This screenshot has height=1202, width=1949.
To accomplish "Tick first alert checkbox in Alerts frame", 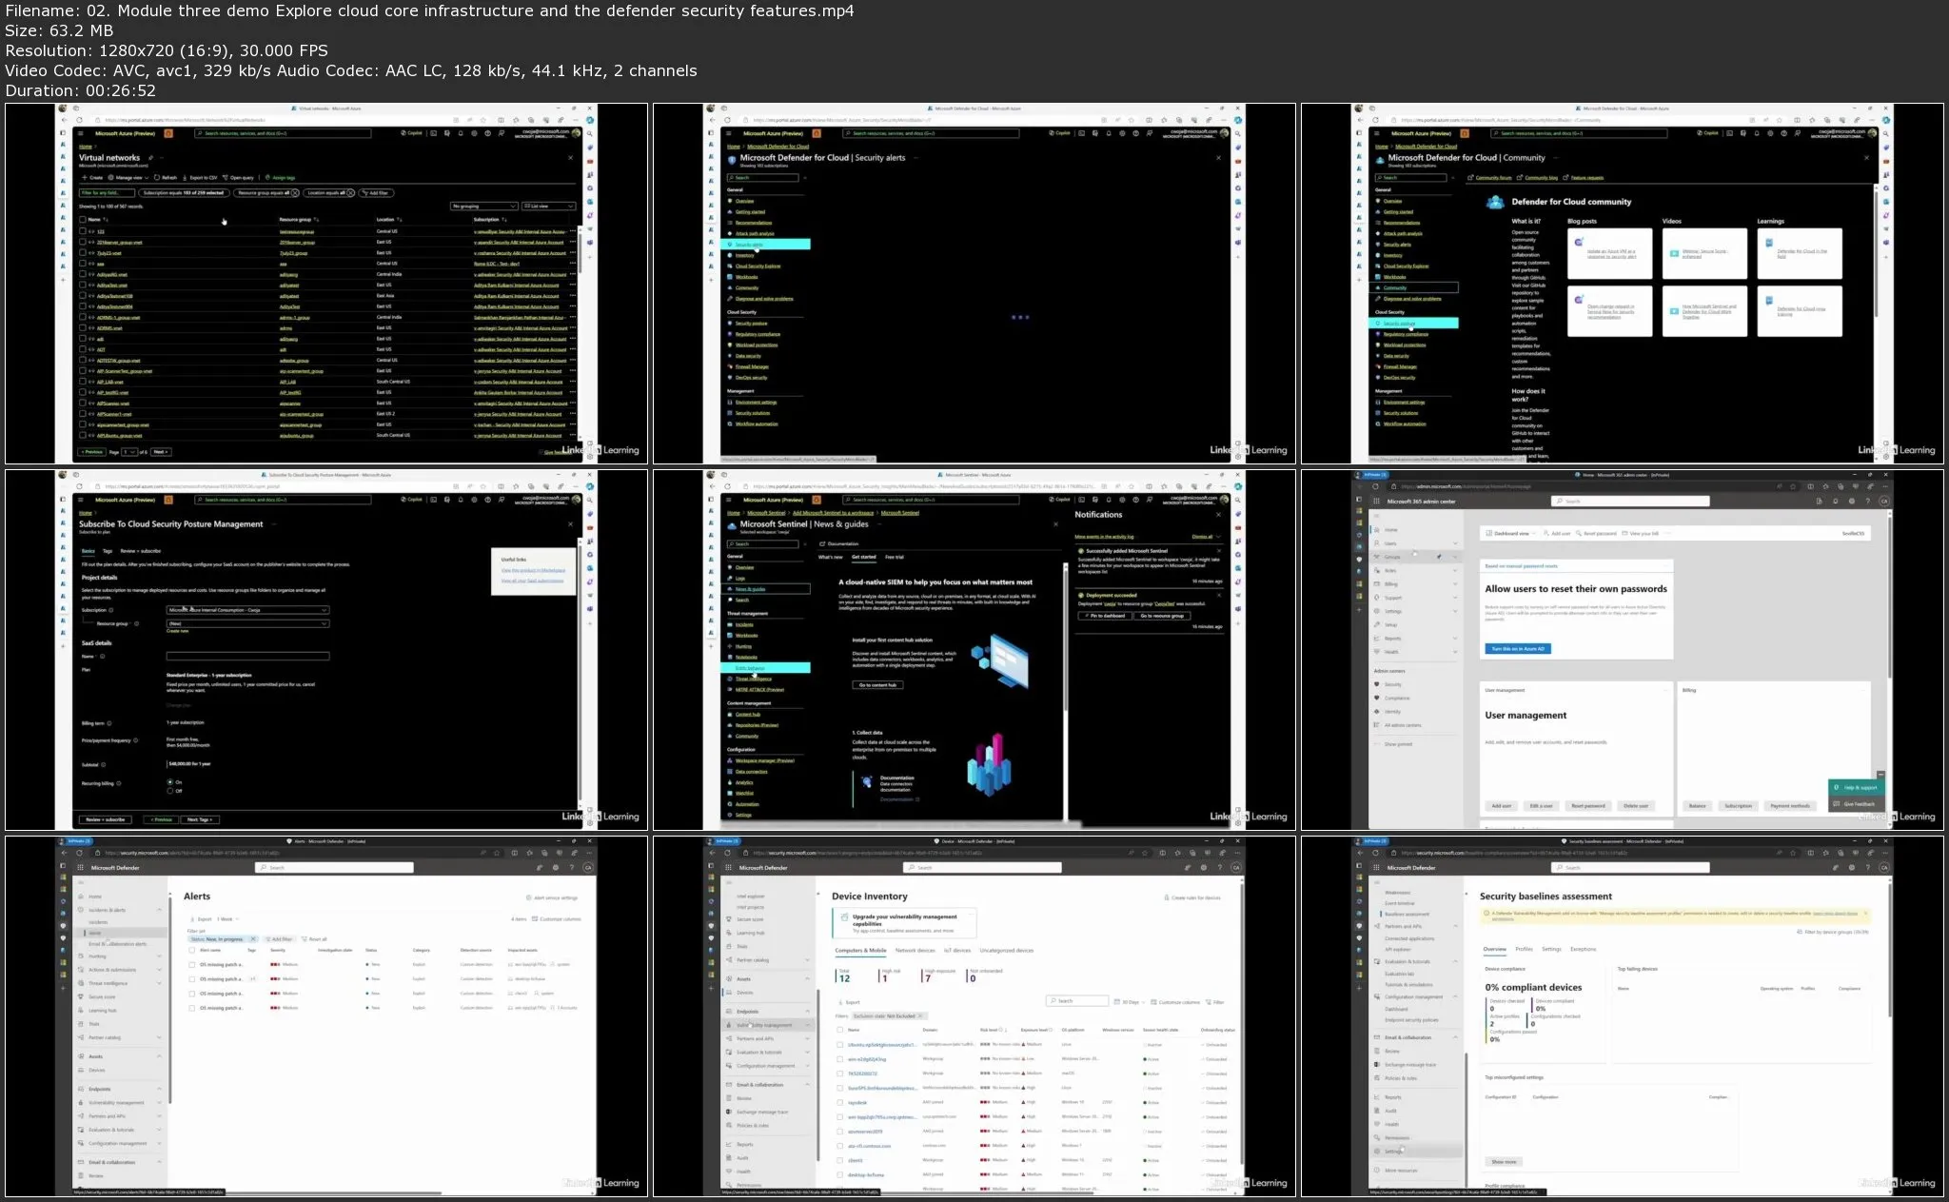I will (192, 965).
